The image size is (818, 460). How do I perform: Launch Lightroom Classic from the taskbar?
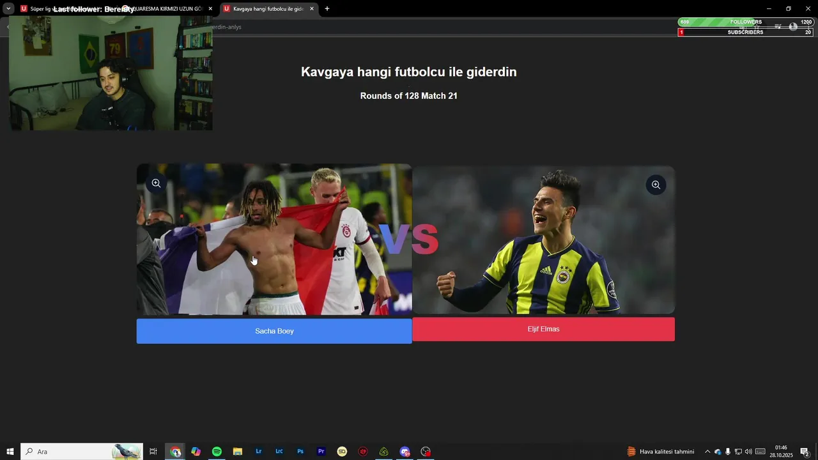point(279,452)
